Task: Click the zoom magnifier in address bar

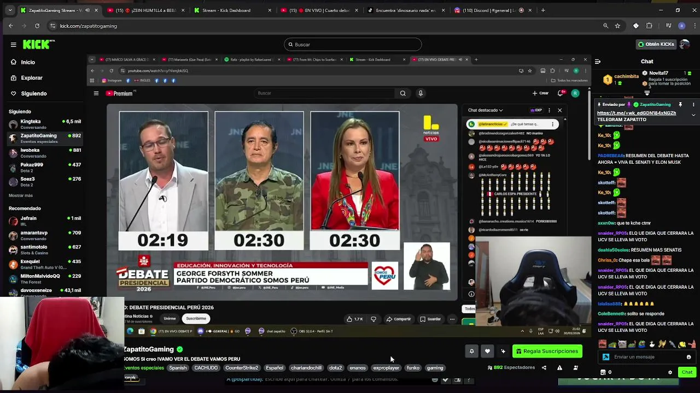Action: tap(605, 26)
